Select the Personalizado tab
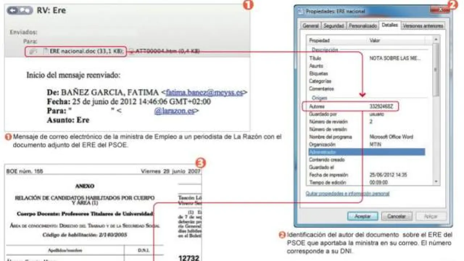 tap(362, 26)
